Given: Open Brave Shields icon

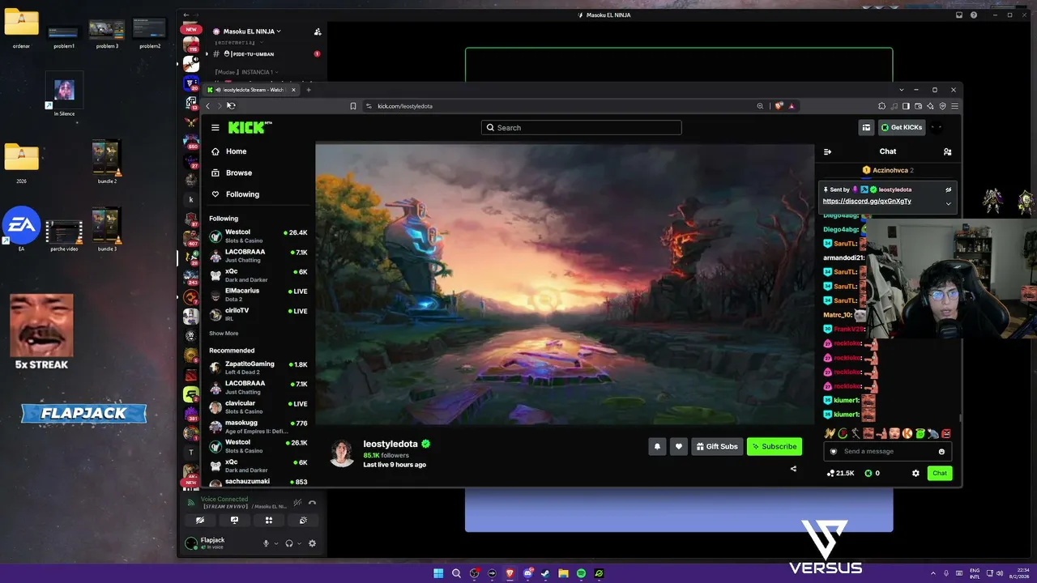Looking at the screenshot, I should coord(780,106).
